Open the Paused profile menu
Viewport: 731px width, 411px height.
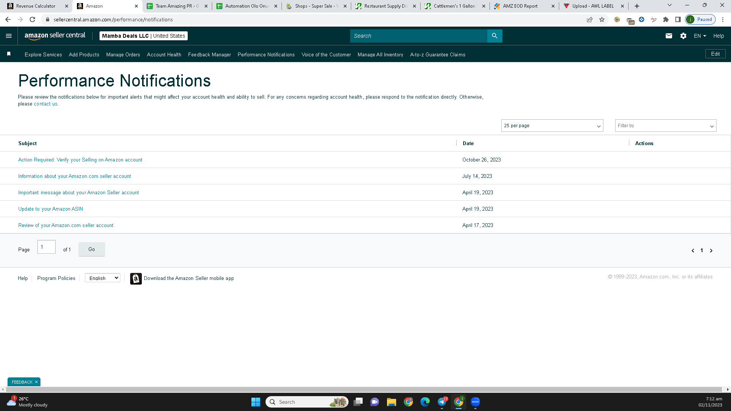tap(700, 19)
